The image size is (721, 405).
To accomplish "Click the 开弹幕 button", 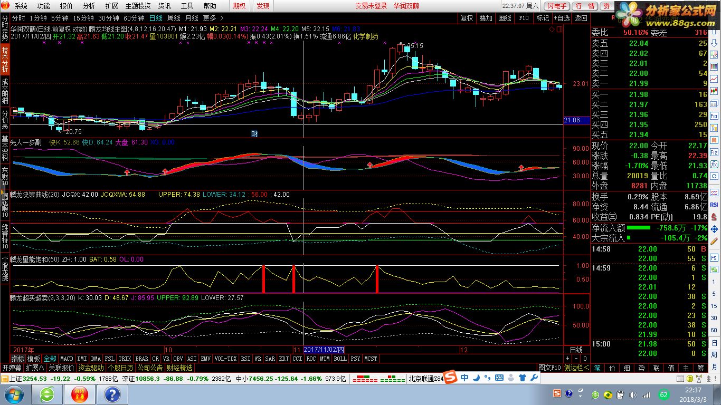I will coord(12,368).
